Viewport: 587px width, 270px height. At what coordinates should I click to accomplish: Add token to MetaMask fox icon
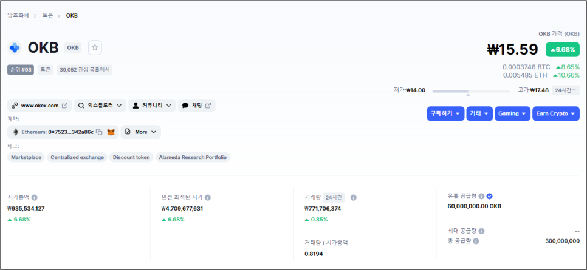tap(111, 132)
